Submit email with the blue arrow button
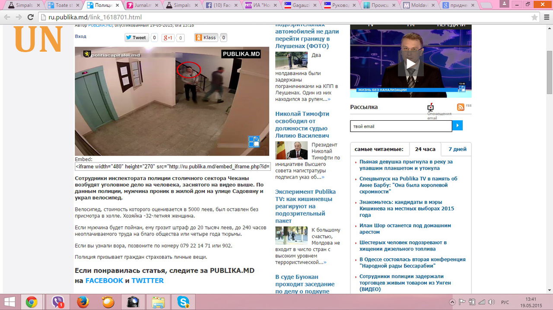Viewport: 553px width, 310px height. pyautogui.click(x=458, y=126)
